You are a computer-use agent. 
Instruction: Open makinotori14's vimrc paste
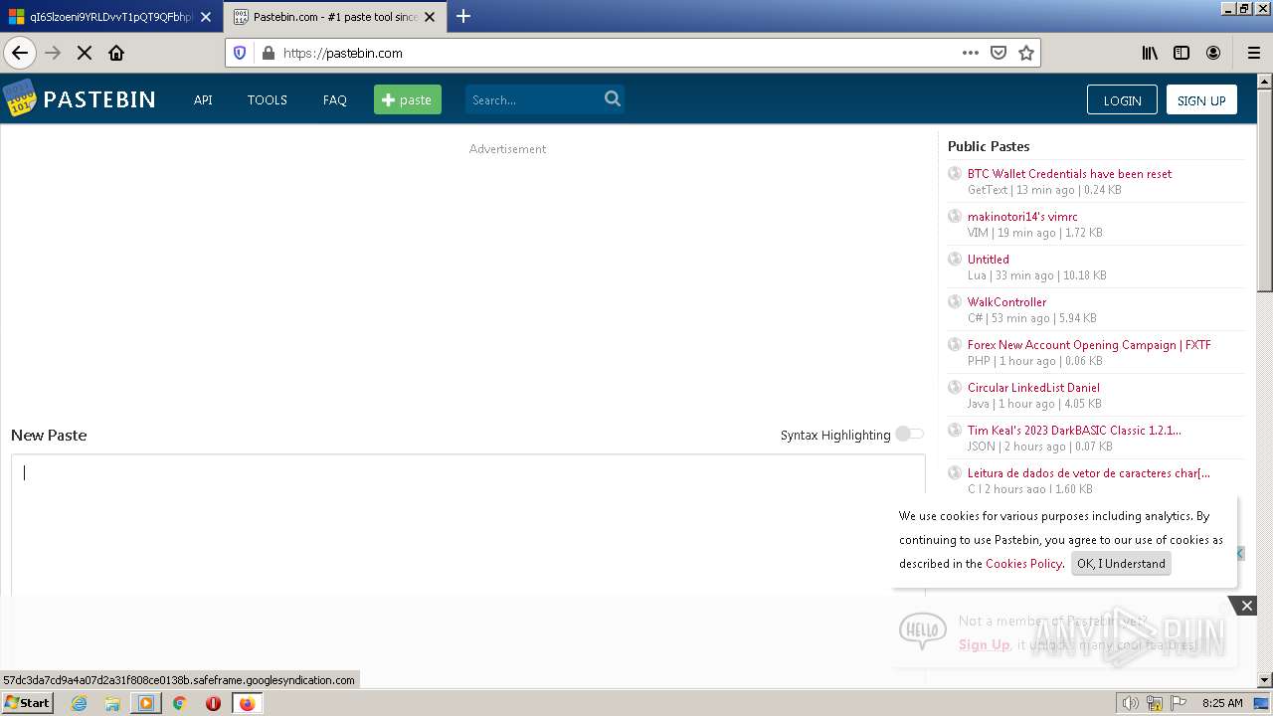pyautogui.click(x=1022, y=216)
